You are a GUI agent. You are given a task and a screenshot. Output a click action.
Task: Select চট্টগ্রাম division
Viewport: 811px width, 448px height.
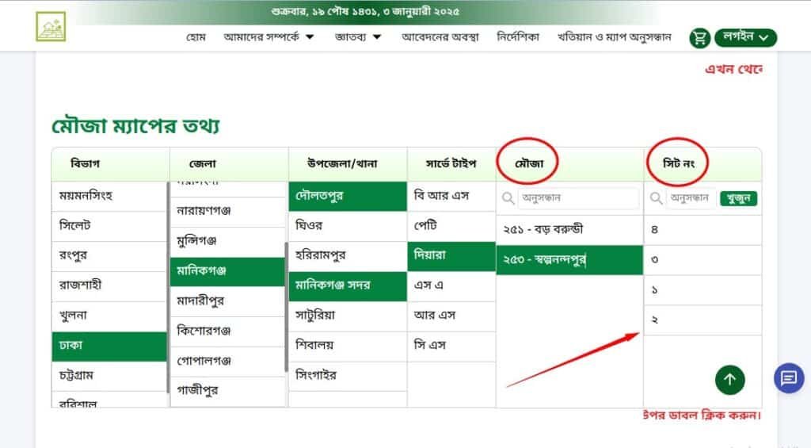click(x=109, y=376)
